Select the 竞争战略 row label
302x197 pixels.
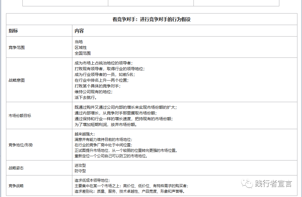pyautogui.click(x=16, y=186)
